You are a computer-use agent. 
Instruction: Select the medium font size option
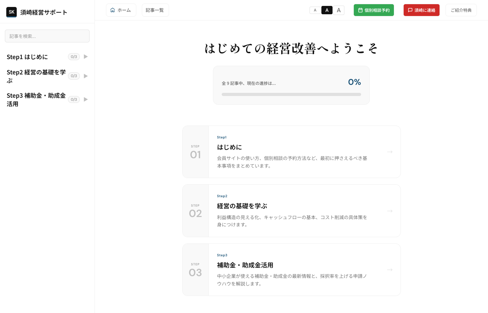[x=327, y=10]
